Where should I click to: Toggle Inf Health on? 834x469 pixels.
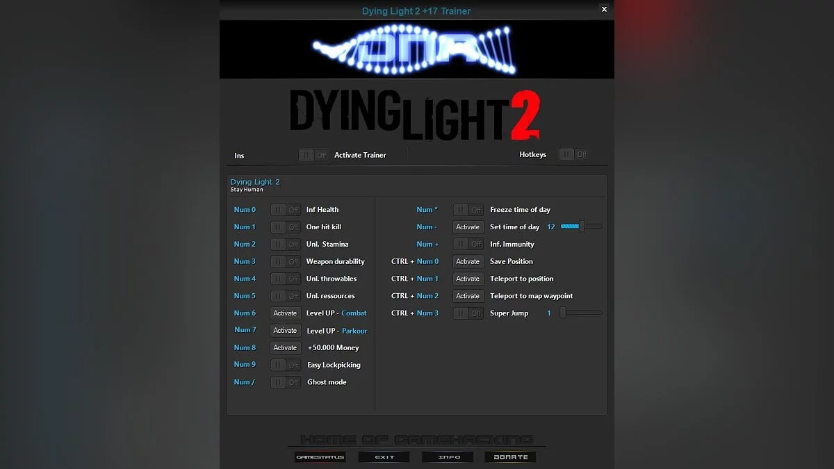285,209
